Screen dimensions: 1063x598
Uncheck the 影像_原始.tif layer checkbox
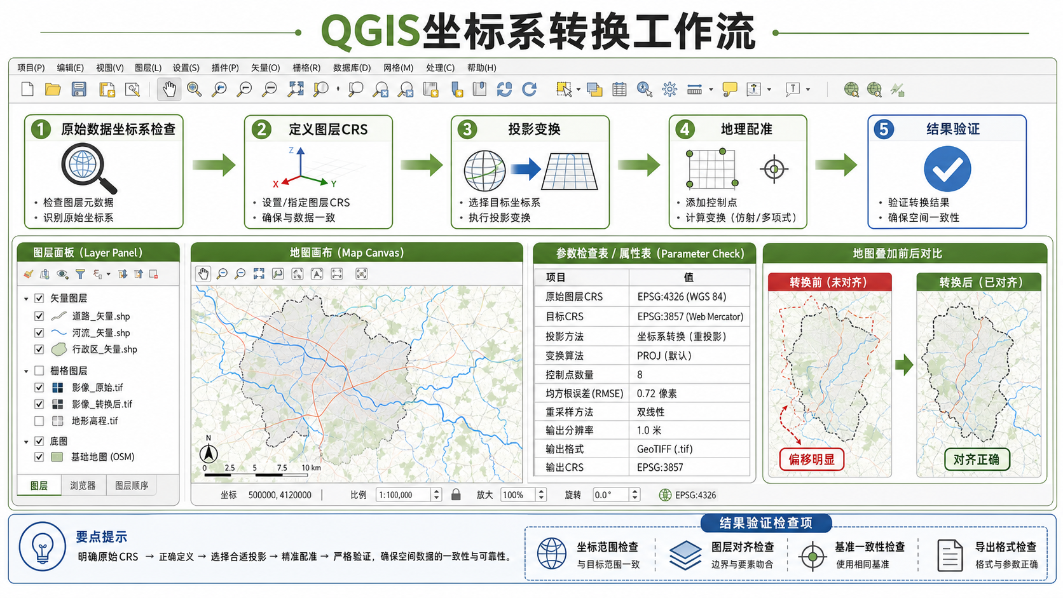[x=39, y=387]
